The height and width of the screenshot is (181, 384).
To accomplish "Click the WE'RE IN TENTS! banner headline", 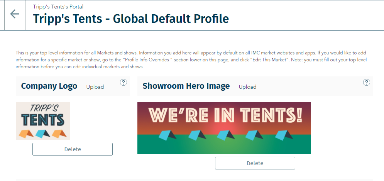I will pyautogui.click(x=225, y=115).
